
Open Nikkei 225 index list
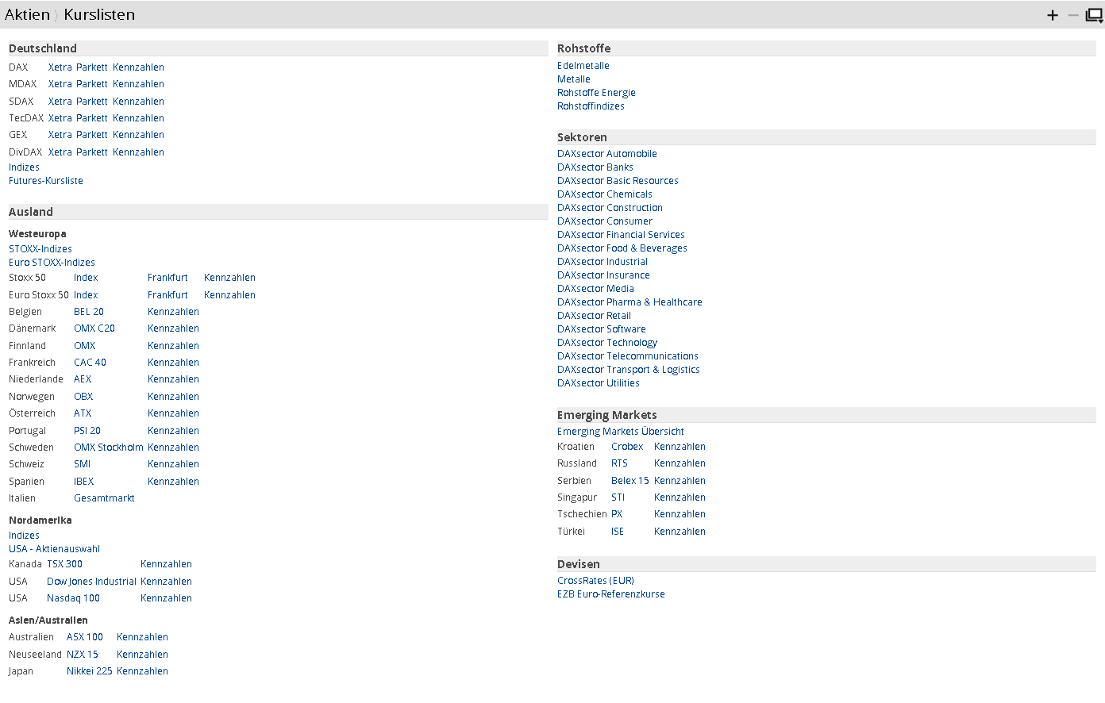89,671
